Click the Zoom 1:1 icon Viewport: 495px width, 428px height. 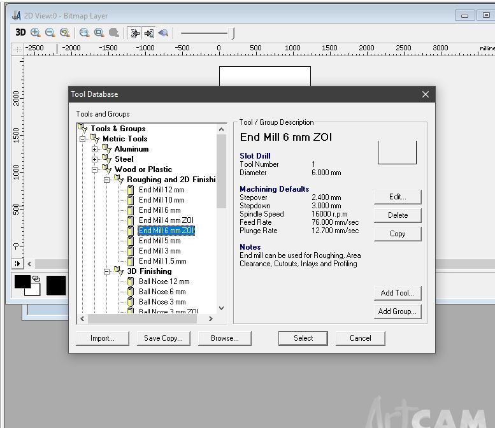coord(84,32)
